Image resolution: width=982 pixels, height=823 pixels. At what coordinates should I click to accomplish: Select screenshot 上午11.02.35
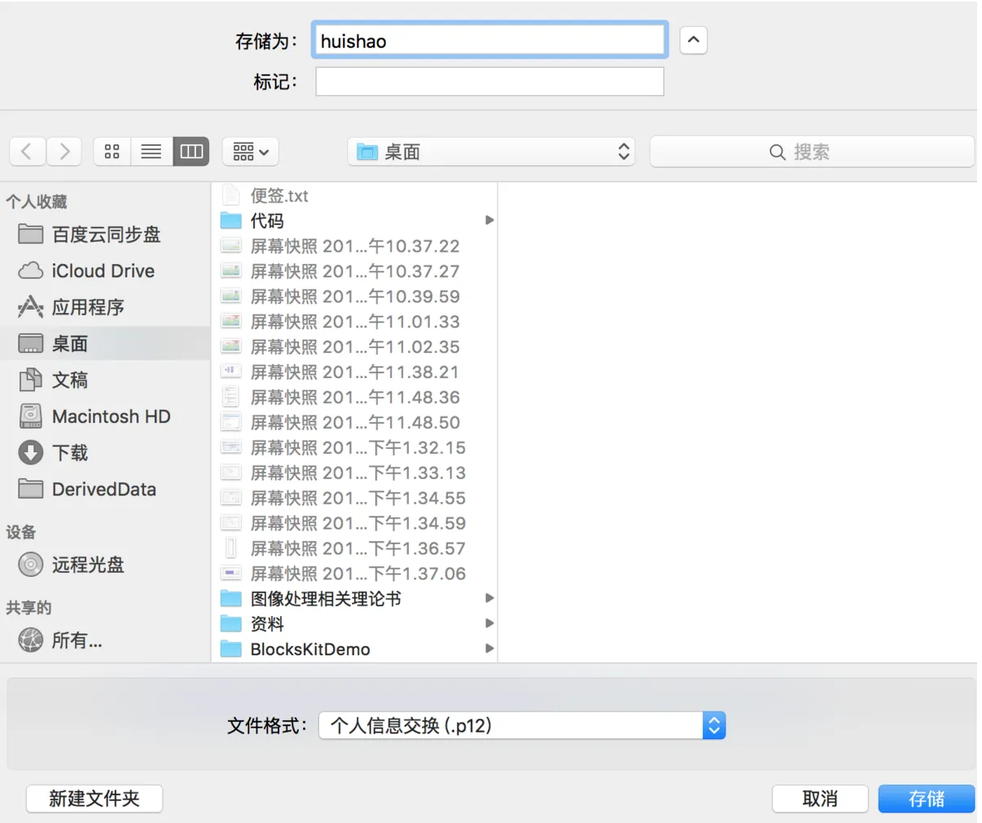click(355, 347)
